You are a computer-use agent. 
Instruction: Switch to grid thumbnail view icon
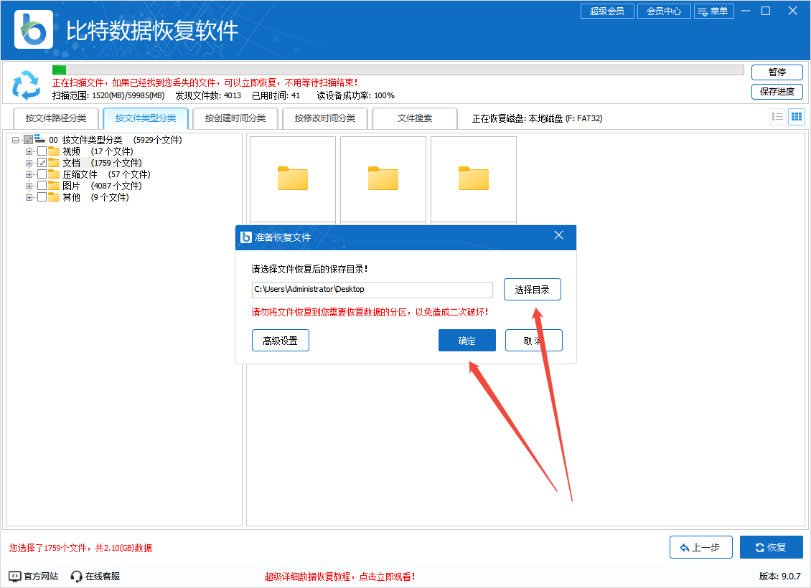point(797,117)
